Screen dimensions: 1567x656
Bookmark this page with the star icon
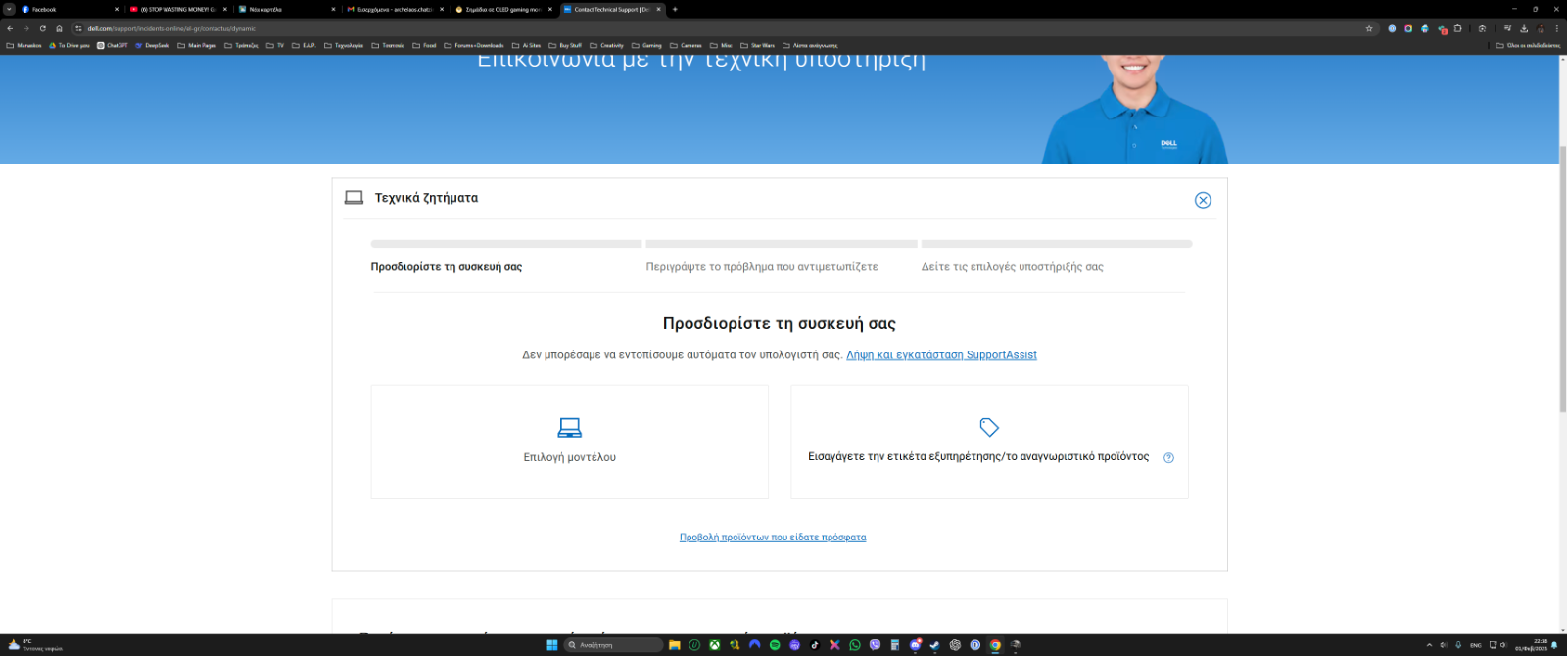pos(1369,28)
